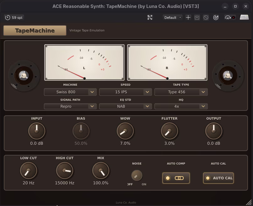The height and width of the screenshot is (206, 253).
Task: Click the undo history icon in toolbar
Action: pyautogui.click(x=216, y=18)
